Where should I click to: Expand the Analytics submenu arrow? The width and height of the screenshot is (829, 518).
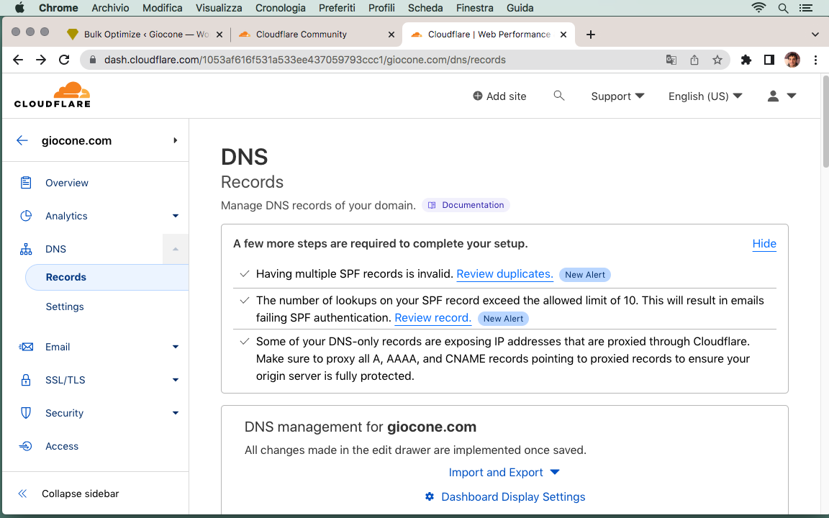(x=176, y=216)
